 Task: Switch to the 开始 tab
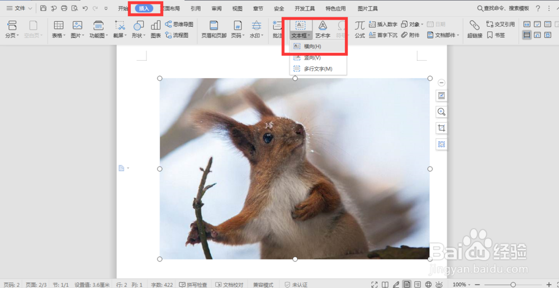coord(123,9)
